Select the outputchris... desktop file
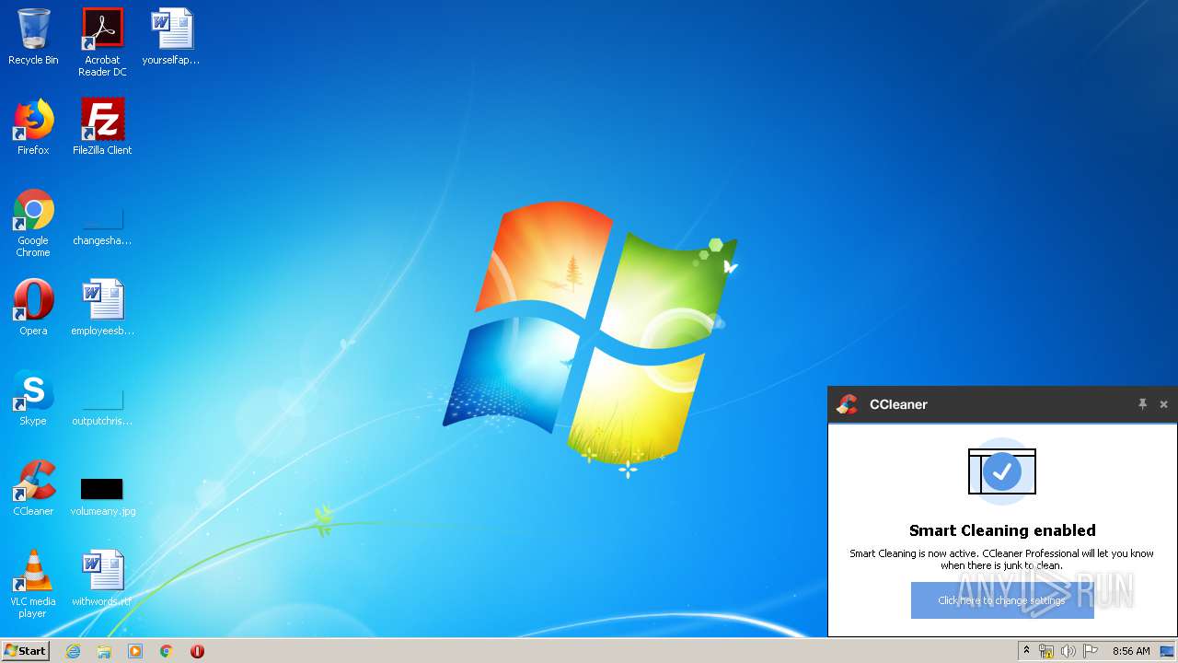Viewport: 1178px width, 663px height. click(x=102, y=405)
